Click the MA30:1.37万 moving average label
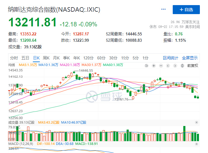 [x=91, y=65]
